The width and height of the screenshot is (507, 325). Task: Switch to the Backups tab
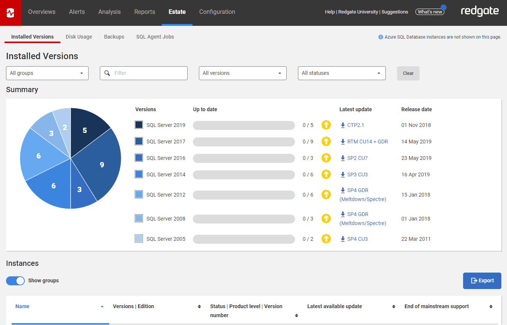coord(114,37)
